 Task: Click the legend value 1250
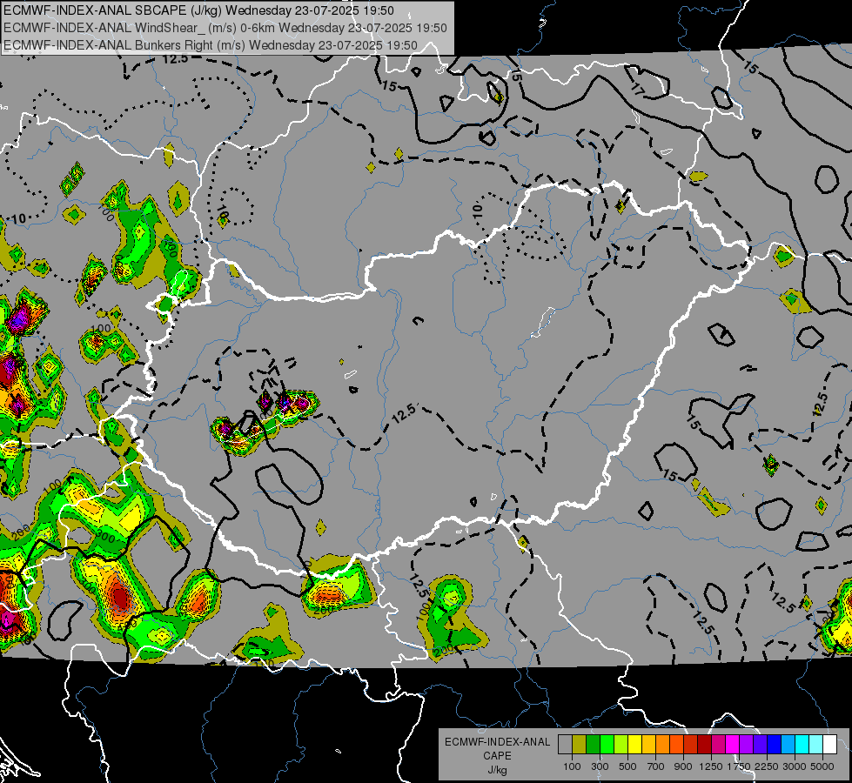coord(711,766)
